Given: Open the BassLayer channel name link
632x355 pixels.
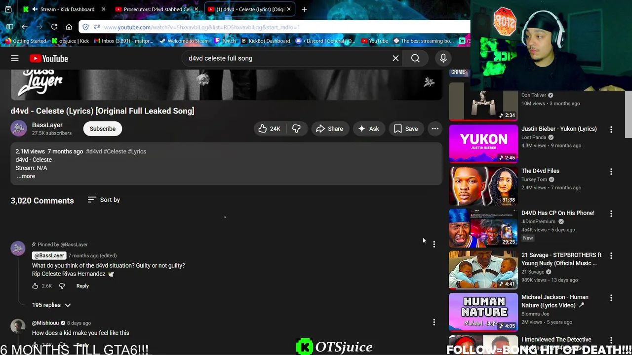Looking at the screenshot, I should pyautogui.click(x=47, y=125).
